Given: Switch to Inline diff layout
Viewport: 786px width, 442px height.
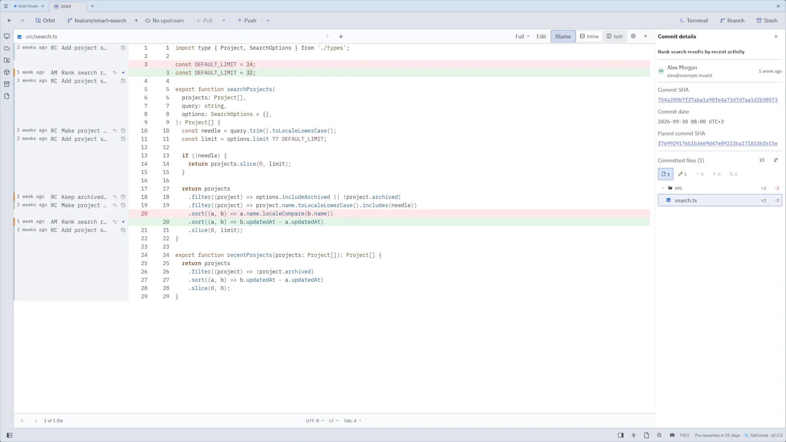Looking at the screenshot, I should pyautogui.click(x=589, y=36).
